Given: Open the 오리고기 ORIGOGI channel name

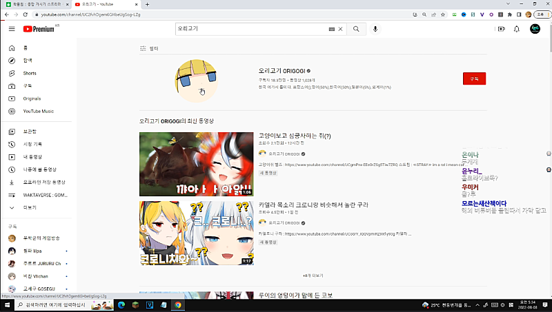Looking at the screenshot, I should pos(282,71).
